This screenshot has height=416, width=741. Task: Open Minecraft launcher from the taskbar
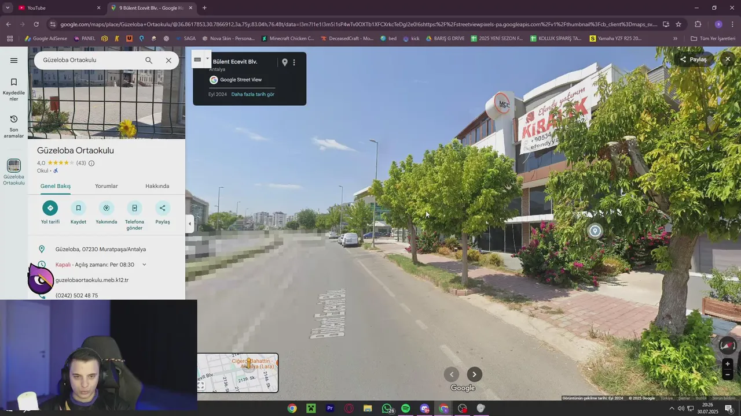[x=311, y=408]
